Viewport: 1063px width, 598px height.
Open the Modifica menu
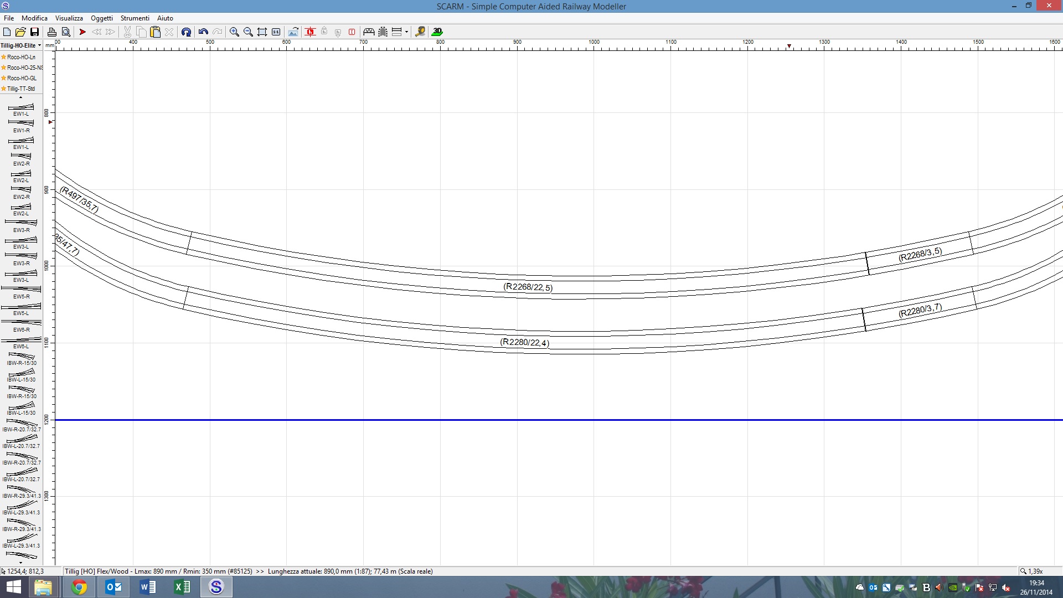[x=34, y=18]
